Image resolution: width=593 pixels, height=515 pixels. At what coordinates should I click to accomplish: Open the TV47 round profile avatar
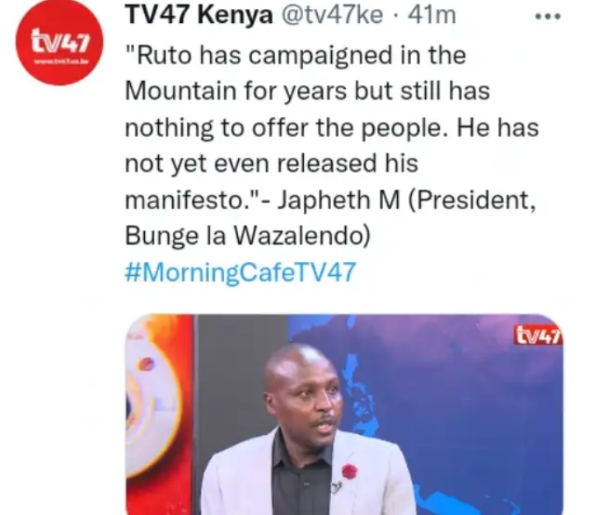(x=59, y=42)
